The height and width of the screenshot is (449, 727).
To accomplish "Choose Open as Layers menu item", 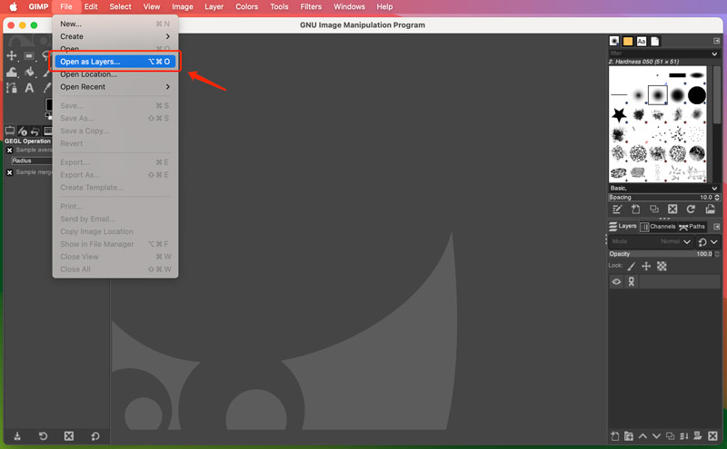I will click(x=115, y=62).
